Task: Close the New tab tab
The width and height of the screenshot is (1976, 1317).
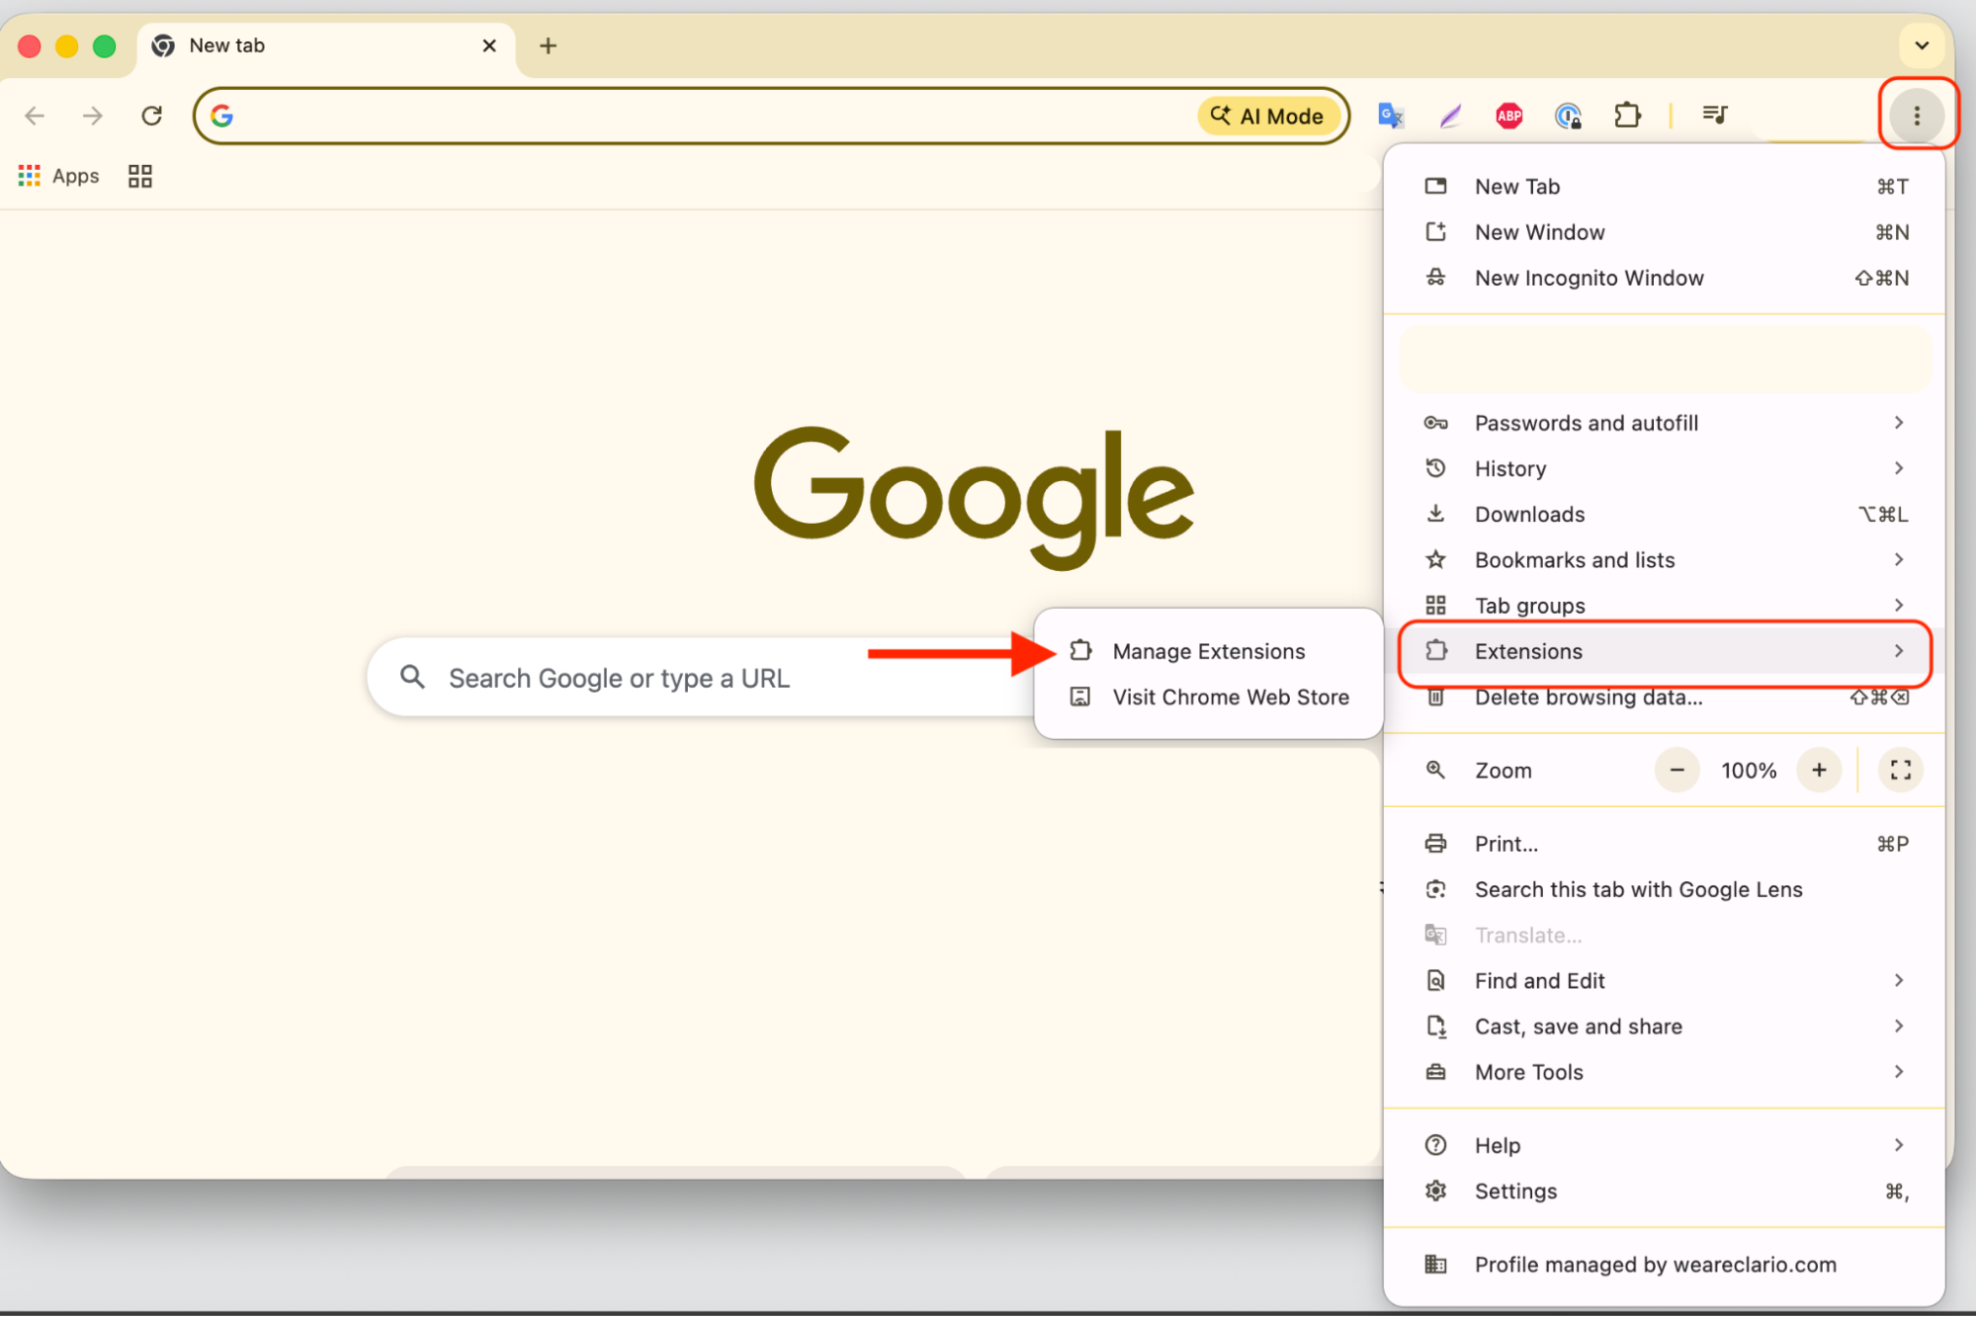Action: [489, 45]
